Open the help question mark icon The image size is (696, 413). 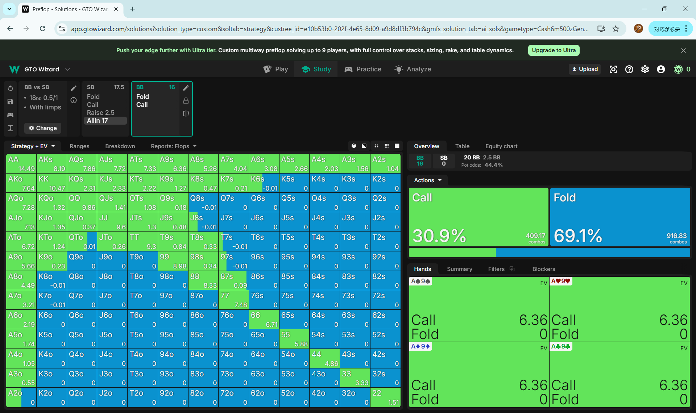pos(629,69)
